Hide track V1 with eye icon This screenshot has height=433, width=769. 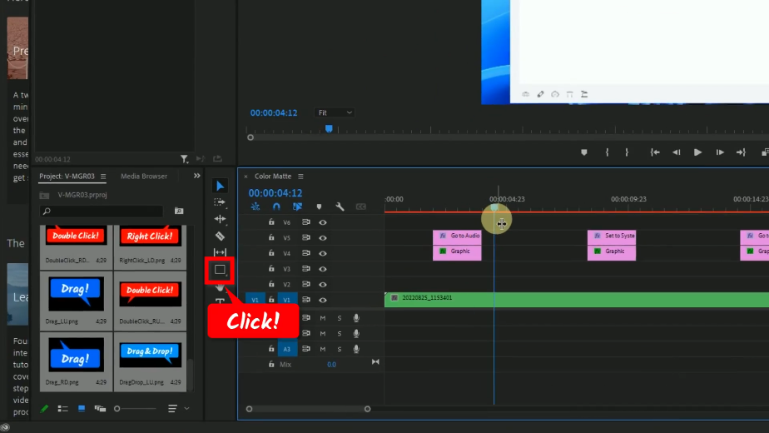(323, 300)
